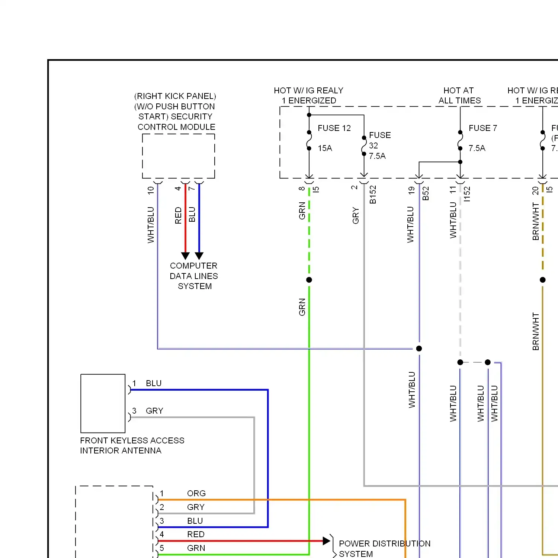558x558 pixels.
Task: Click the 'FUSE 12' label
Action: click(334, 128)
